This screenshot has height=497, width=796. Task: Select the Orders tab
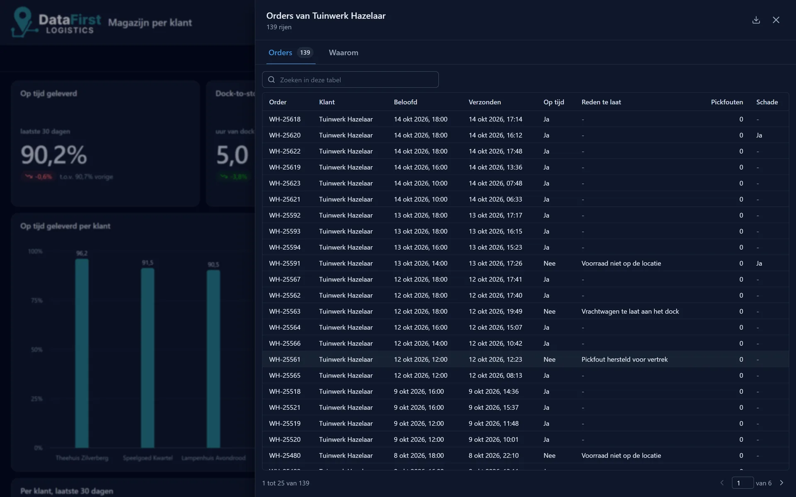(x=291, y=53)
